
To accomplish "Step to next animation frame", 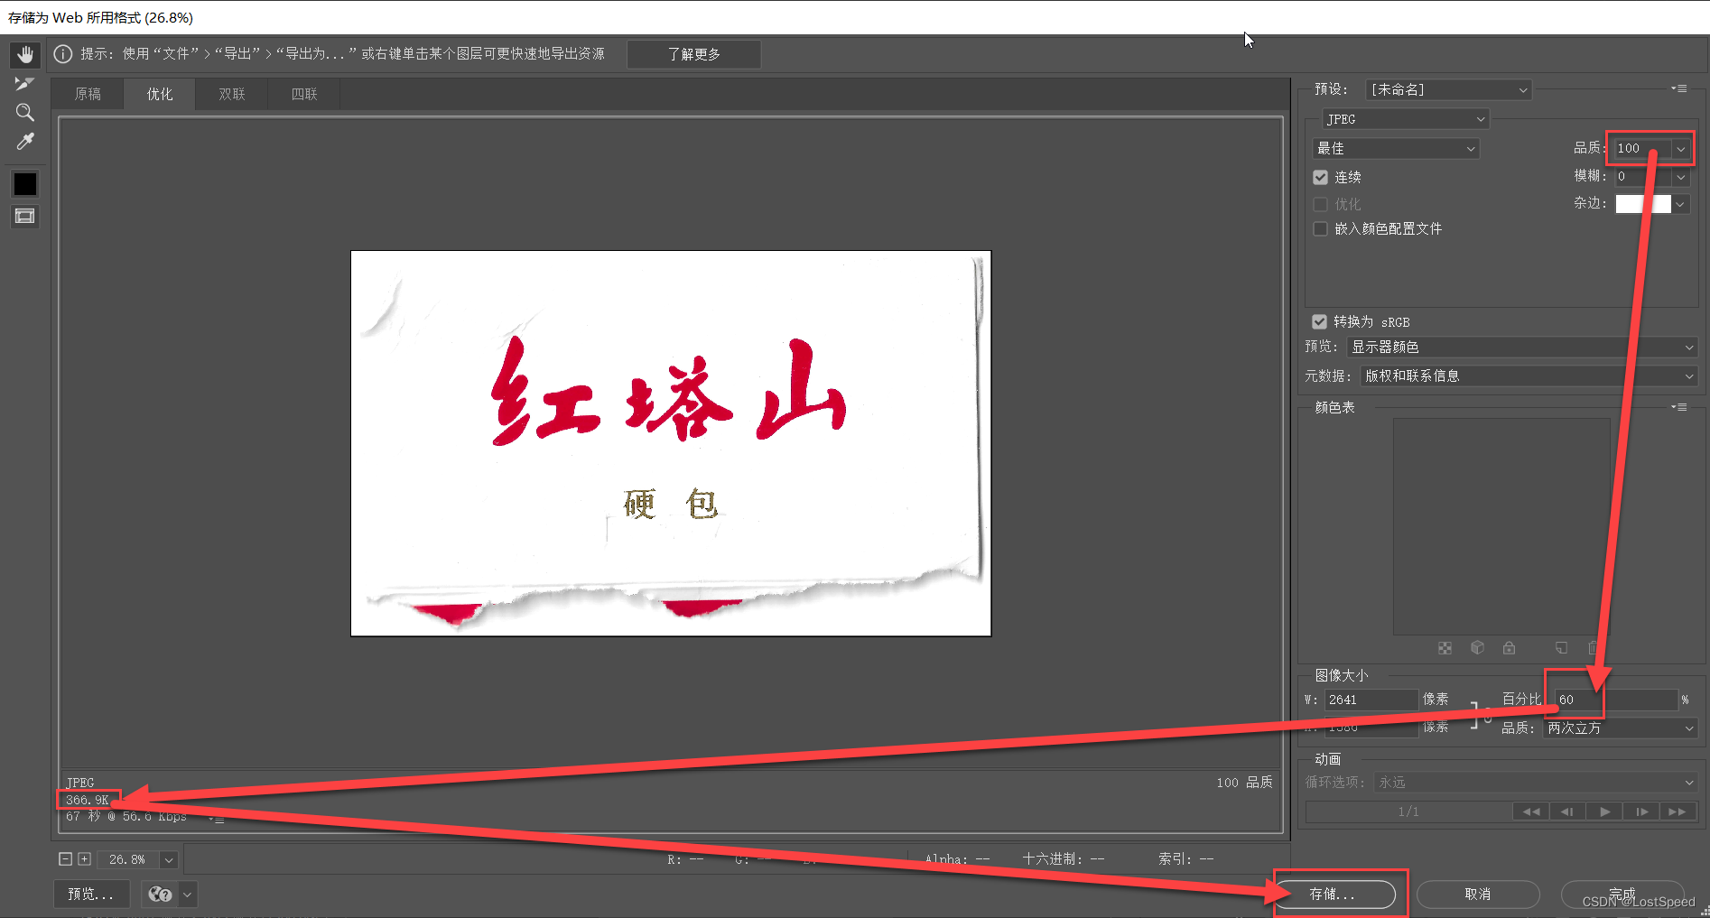I will [x=1641, y=811].
